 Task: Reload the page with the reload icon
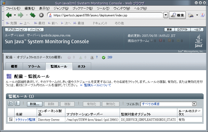point(33,15)
